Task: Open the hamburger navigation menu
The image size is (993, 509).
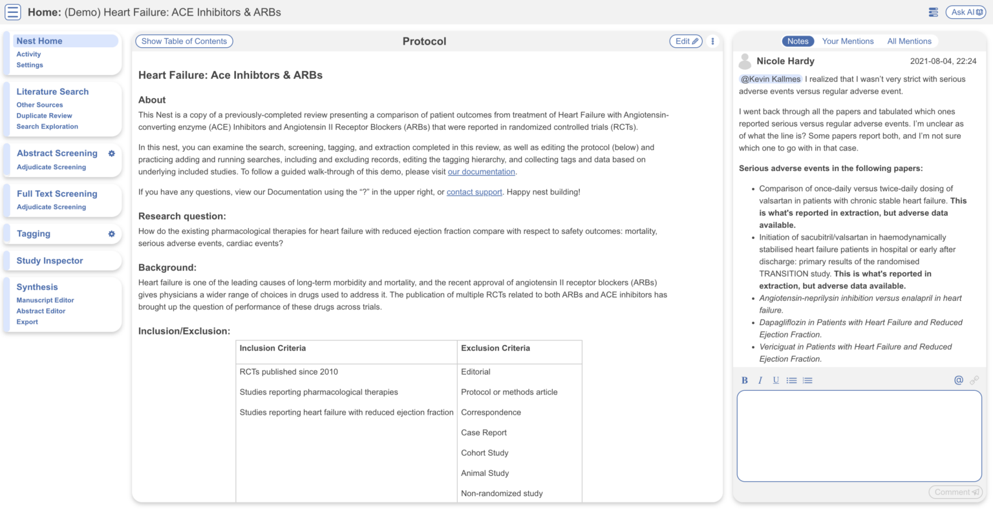Action: [13, 12]
